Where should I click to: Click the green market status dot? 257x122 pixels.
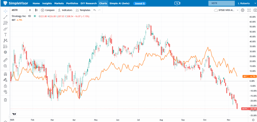(35, 16)
